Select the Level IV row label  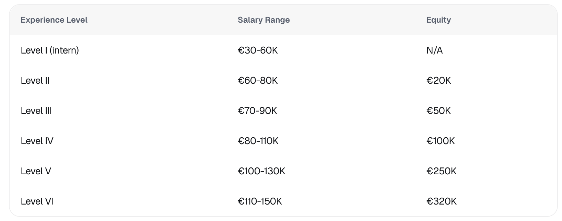tap(37, 141)
